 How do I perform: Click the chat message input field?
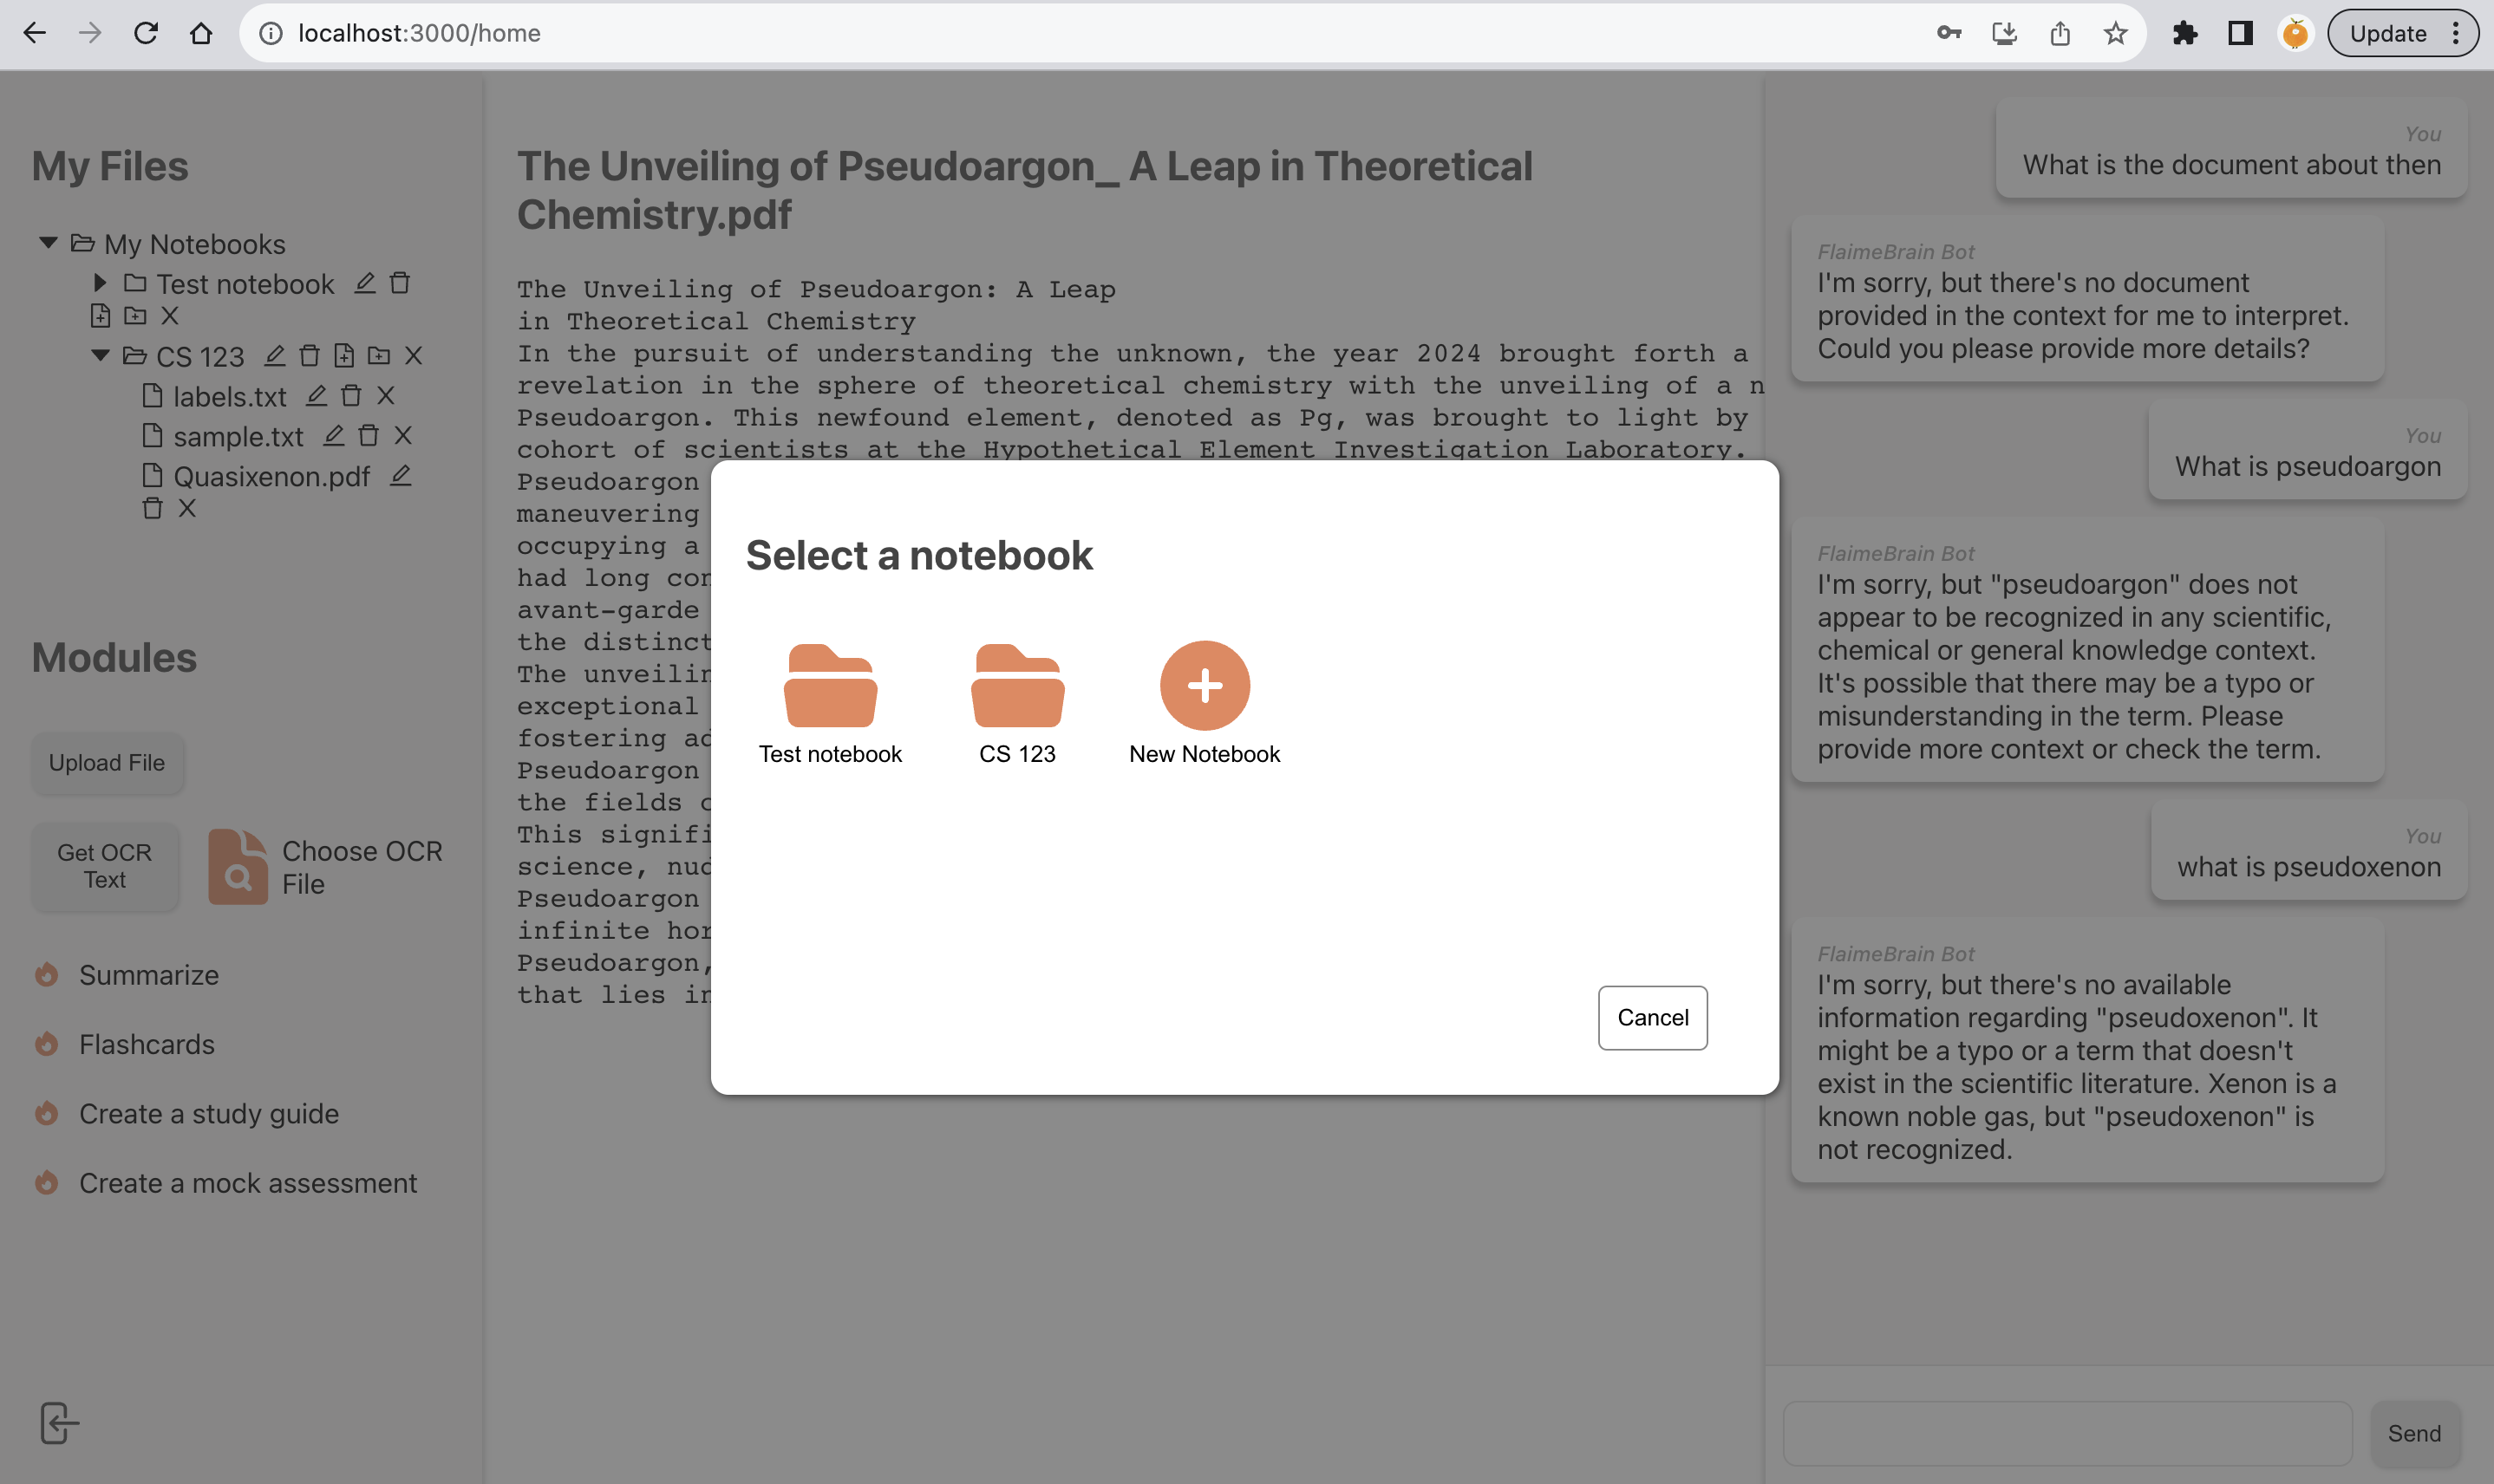click(x=2066, y=1433)
